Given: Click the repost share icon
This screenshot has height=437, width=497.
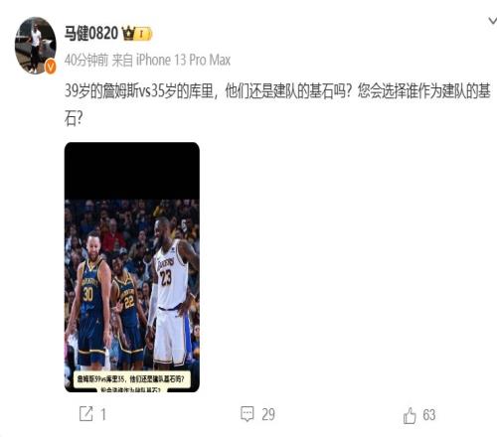Looking at the screenshot, I should coord(86,414).
